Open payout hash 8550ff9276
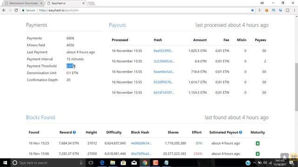The image size is (298, 167). 163,82
